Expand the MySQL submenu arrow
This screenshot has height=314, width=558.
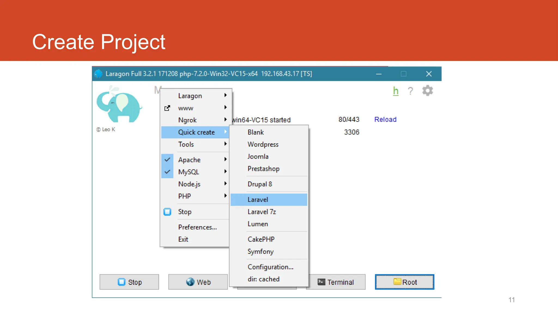tap(225, 171)
